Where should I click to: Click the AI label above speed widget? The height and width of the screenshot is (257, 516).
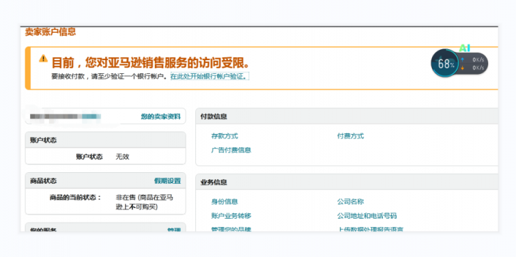coord(464,48)
